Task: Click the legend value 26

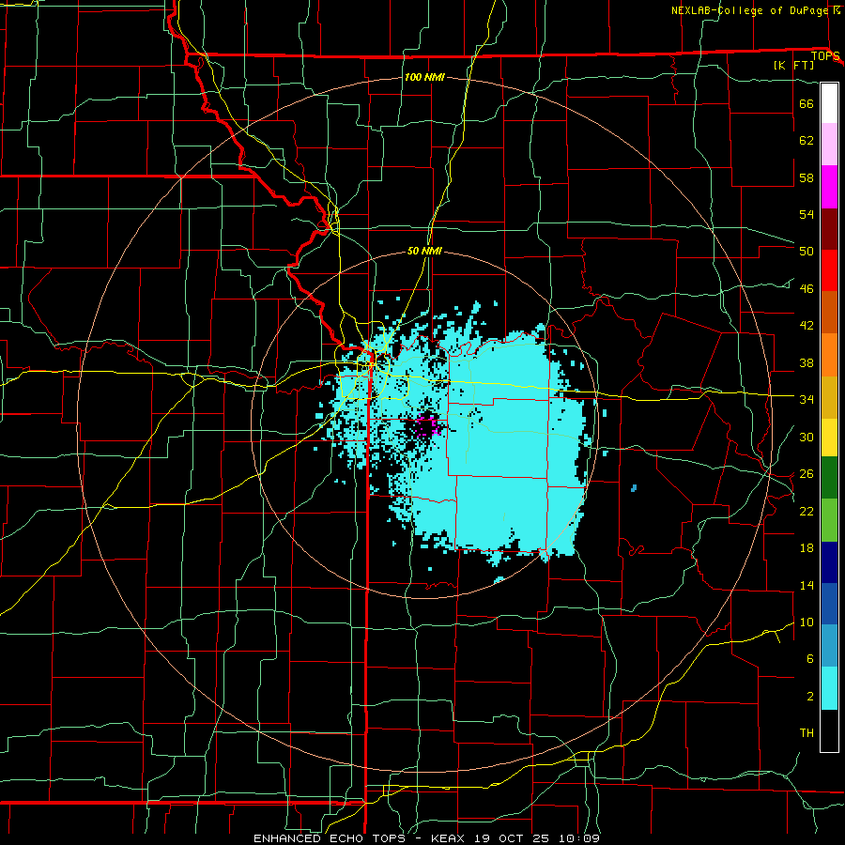Action: pos(807,474)
